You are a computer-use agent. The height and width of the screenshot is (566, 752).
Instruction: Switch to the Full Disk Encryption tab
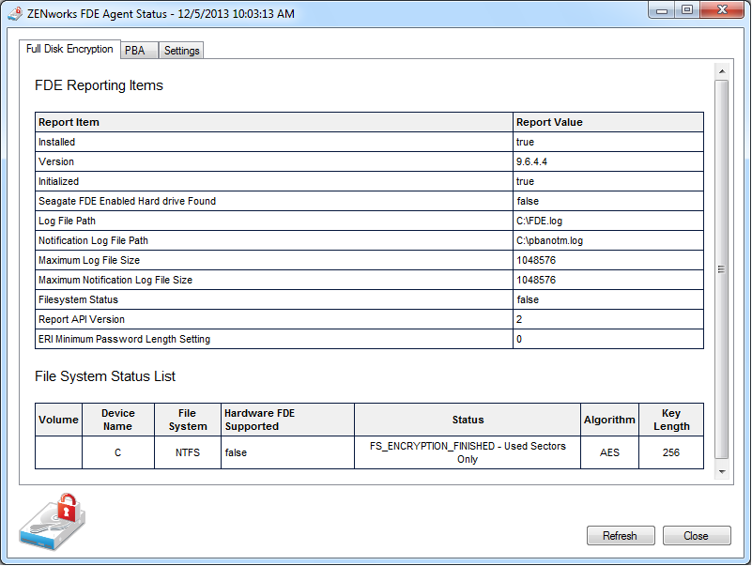[69, 50]
